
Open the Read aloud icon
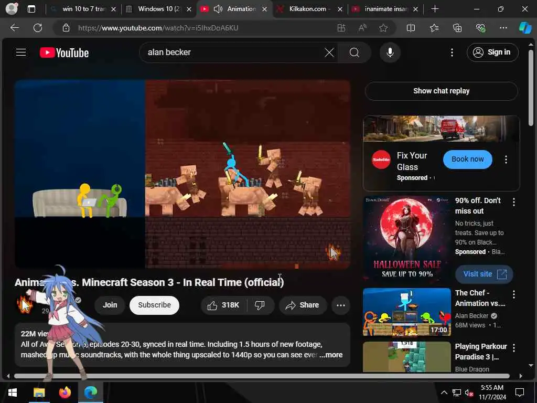click(362, 28)
